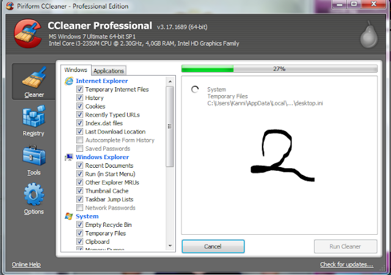Toggle Run (in Start Menu) checkbox
The height and width of the screenshot is (275, 391).
(x=79, y=174)
